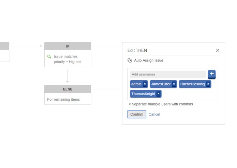Remove the ThomasKnight user tag
This screenshot has width=237, height=168.
[x=159, y=94]
